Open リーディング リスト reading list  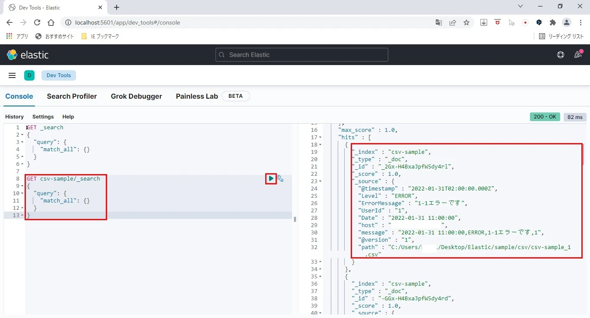coord(561,37)
